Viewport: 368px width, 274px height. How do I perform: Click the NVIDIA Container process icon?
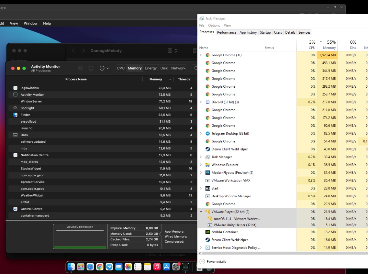tap(208, 232)
